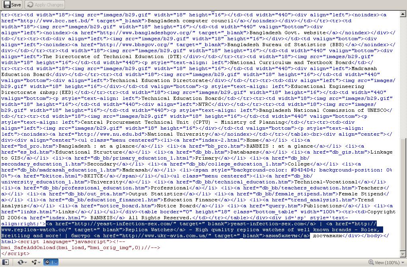Click the highlighted word "авиабилеты"
This screenshot has height=267, width=407.
(x=281, y=236)
